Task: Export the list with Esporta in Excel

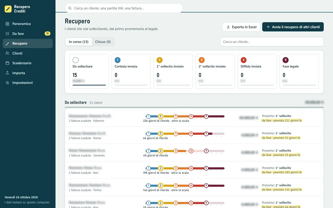Action: coord(241,27)
